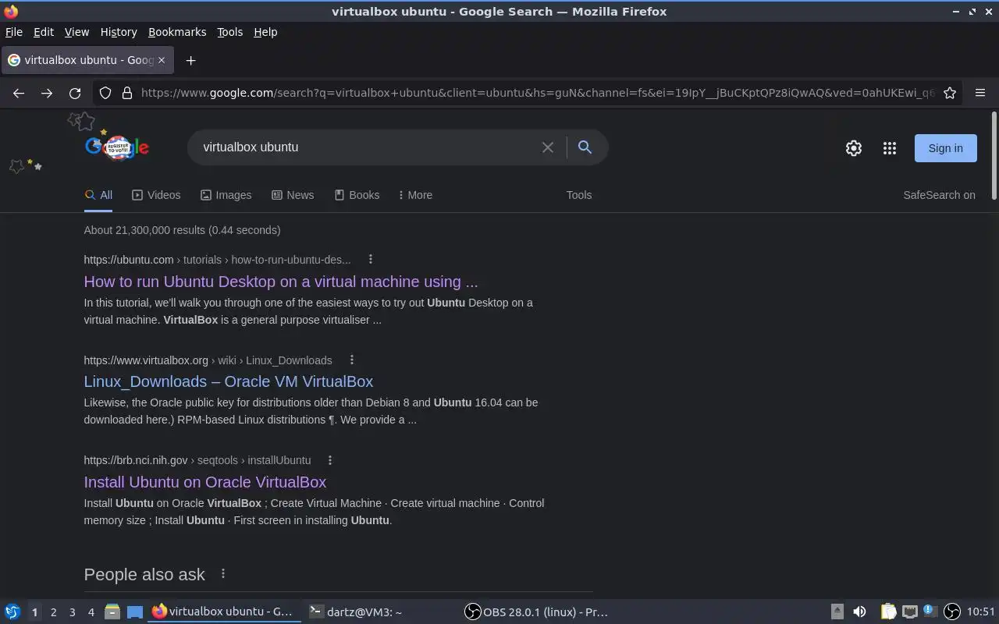Select the All results tab
Screen dimensions: 999x624
(98, 195)
